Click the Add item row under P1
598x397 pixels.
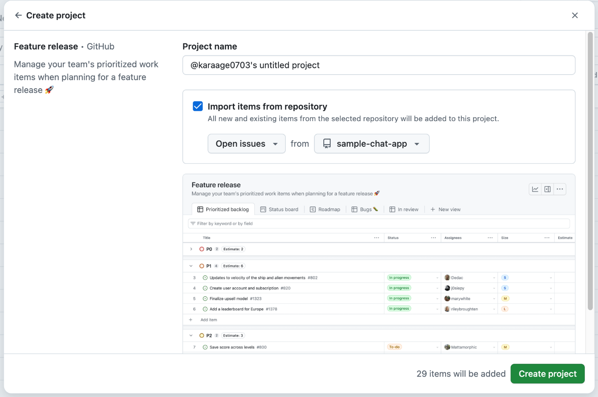209,320
